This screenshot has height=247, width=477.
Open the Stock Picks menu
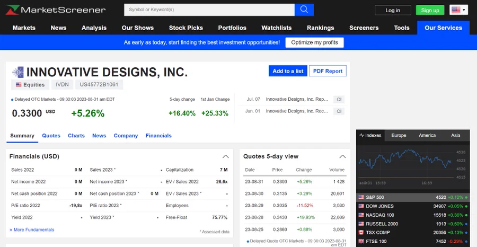click(x=186, y=28)
